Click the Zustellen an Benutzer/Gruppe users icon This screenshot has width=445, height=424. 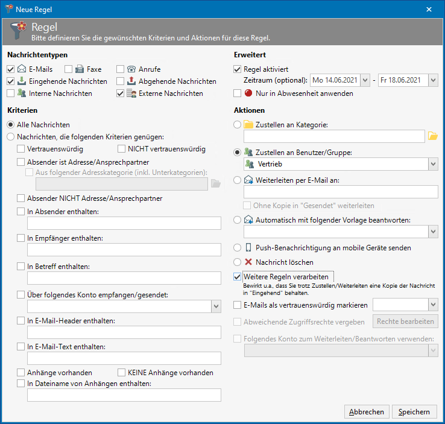click(x=248, y=153)
